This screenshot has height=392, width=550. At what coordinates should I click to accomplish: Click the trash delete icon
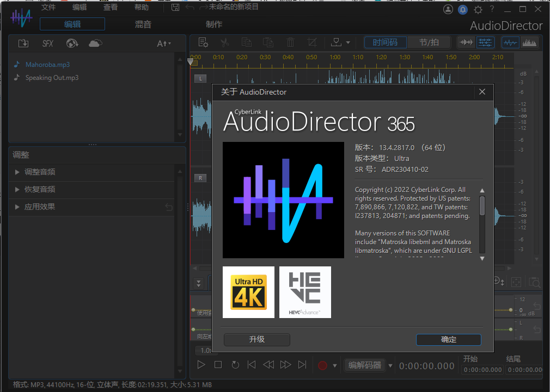(x=290, y=43)
